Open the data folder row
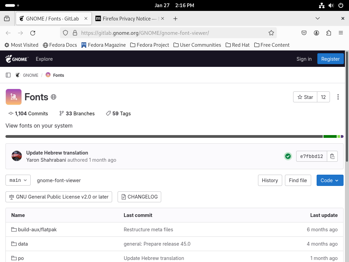349x262 pixels. (174, 244)
